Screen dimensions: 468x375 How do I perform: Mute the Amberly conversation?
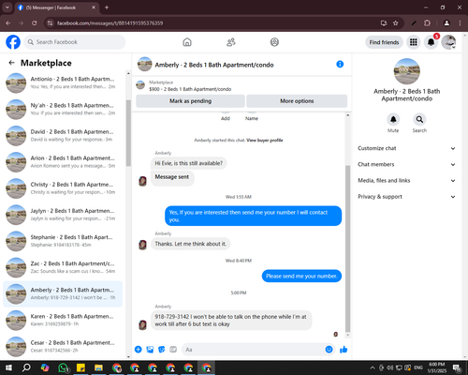pyautogui.click(x=393, y=119)
